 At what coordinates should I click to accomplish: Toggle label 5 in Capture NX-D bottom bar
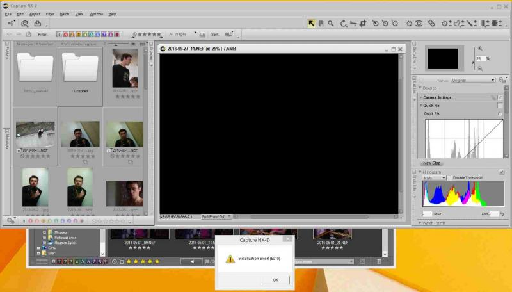(83, 261)
